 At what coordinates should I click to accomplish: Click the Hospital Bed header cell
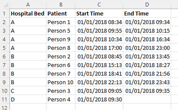(x=28, y=13)
